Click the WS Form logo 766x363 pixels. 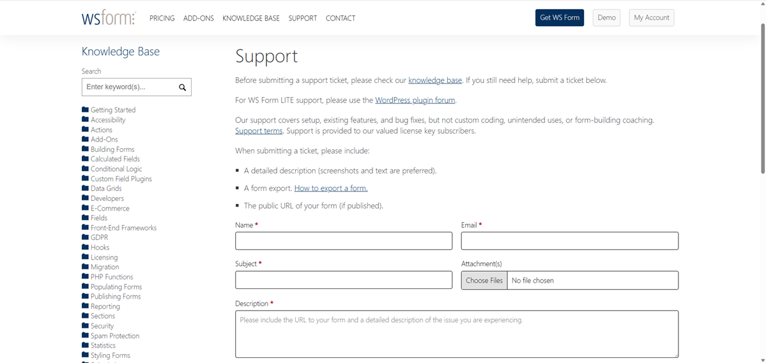tap(108, 18)
